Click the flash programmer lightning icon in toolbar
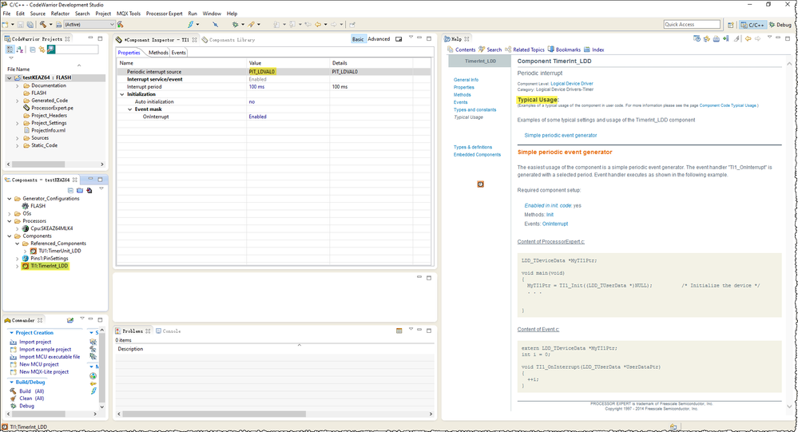 pos(191,25)
